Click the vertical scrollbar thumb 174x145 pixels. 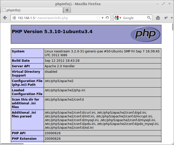tap(173, 27)
